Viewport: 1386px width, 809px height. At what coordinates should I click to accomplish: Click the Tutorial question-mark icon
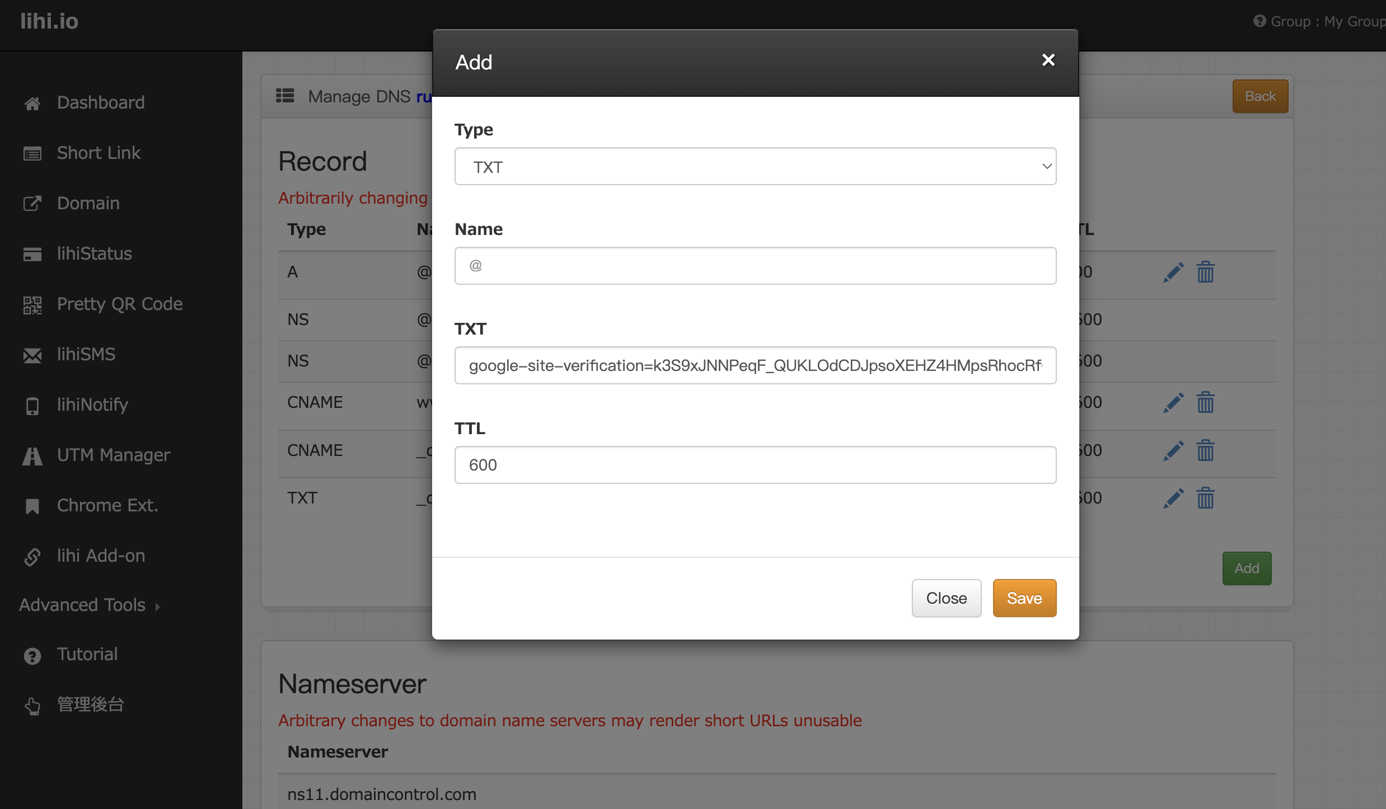click(32, 656)
